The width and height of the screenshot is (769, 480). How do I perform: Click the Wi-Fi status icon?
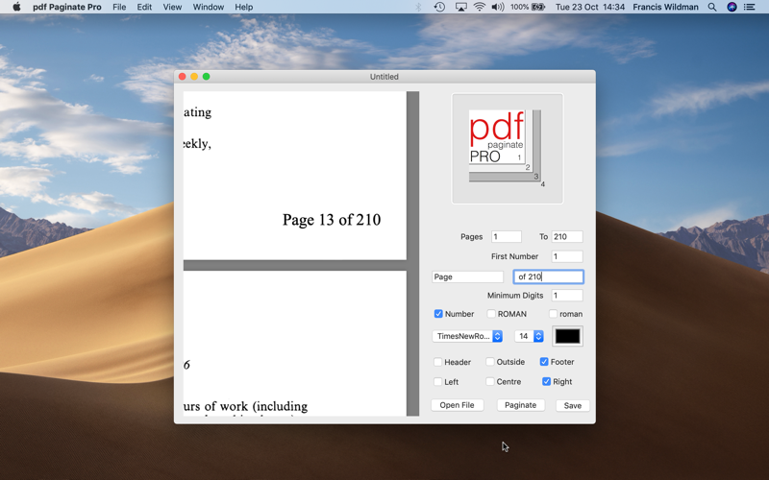pyautogui.click(x=480, y=7)
